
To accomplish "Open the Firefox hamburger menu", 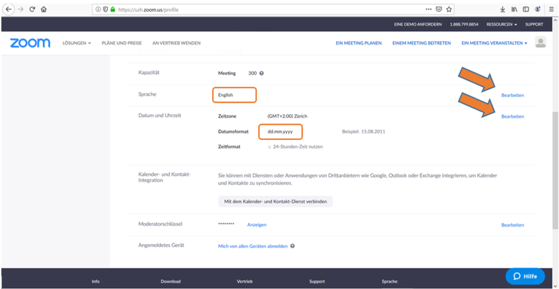I will point(551,9).
